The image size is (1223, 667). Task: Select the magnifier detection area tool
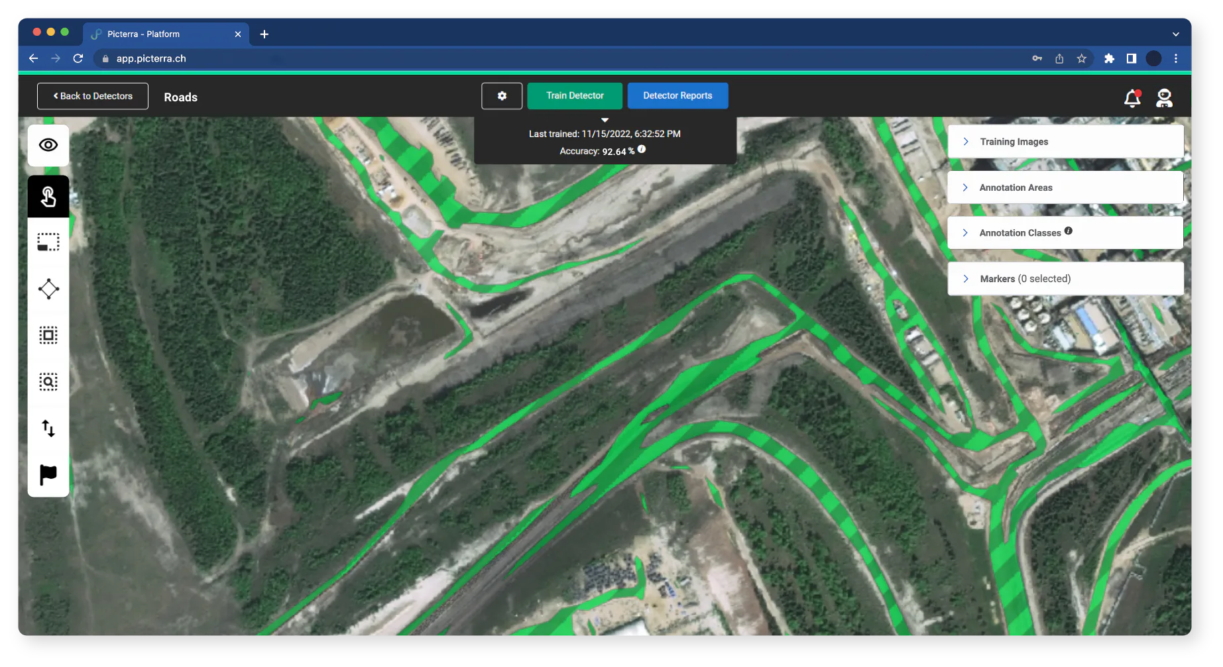[x=48, y=382]
